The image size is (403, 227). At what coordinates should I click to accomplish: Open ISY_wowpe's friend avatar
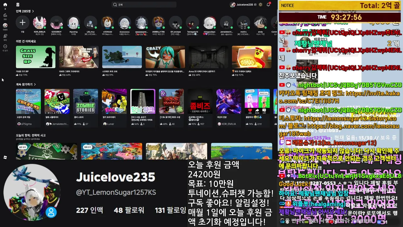(x=175, y=23)
